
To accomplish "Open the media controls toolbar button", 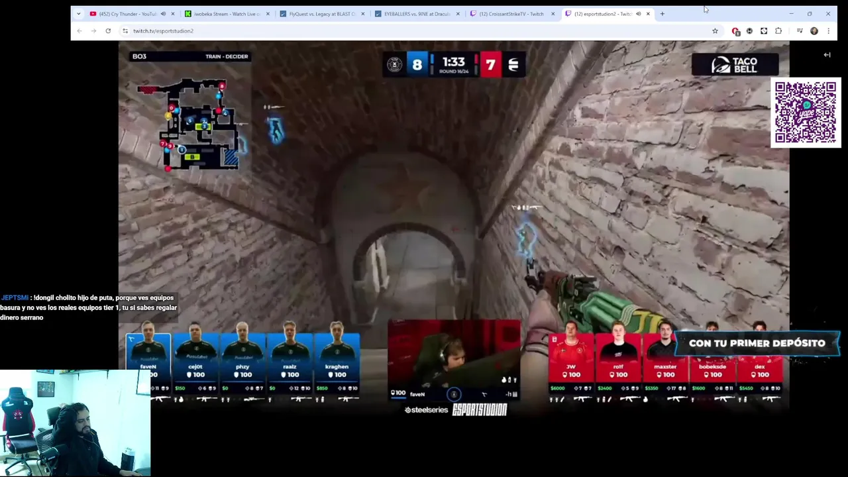I will pyautogui.click(x=800, y=31).
